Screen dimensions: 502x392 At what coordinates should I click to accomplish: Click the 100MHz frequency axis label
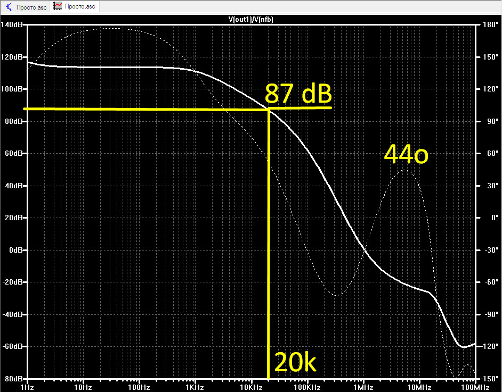[475, 388]
